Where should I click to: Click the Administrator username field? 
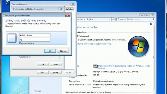click(35, 35)
